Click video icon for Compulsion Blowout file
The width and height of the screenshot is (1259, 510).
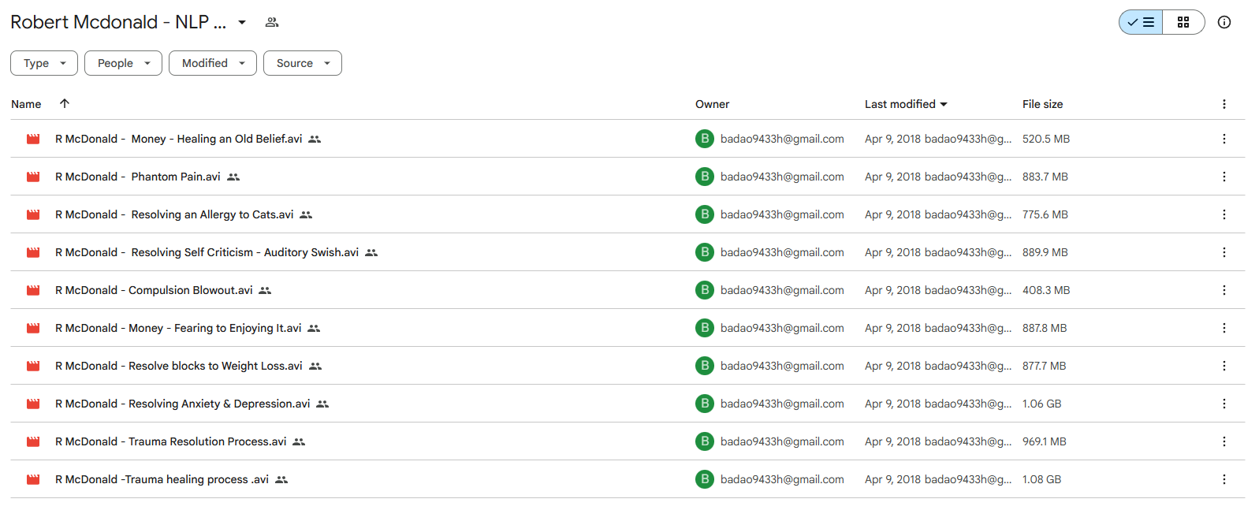[x=33, y=290]
